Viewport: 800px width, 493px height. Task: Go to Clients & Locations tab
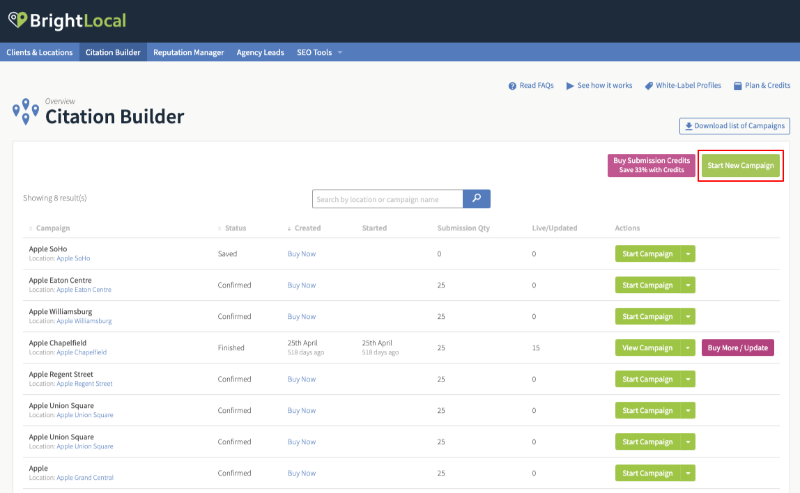coord(40,52)
